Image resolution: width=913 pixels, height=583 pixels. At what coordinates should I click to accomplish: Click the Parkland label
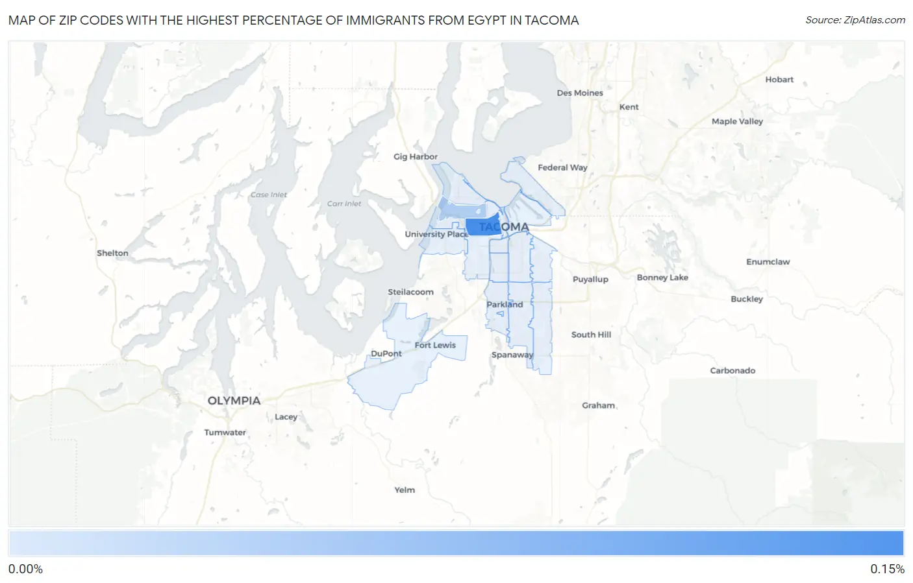pyautogui.click(x=505, y=304)
